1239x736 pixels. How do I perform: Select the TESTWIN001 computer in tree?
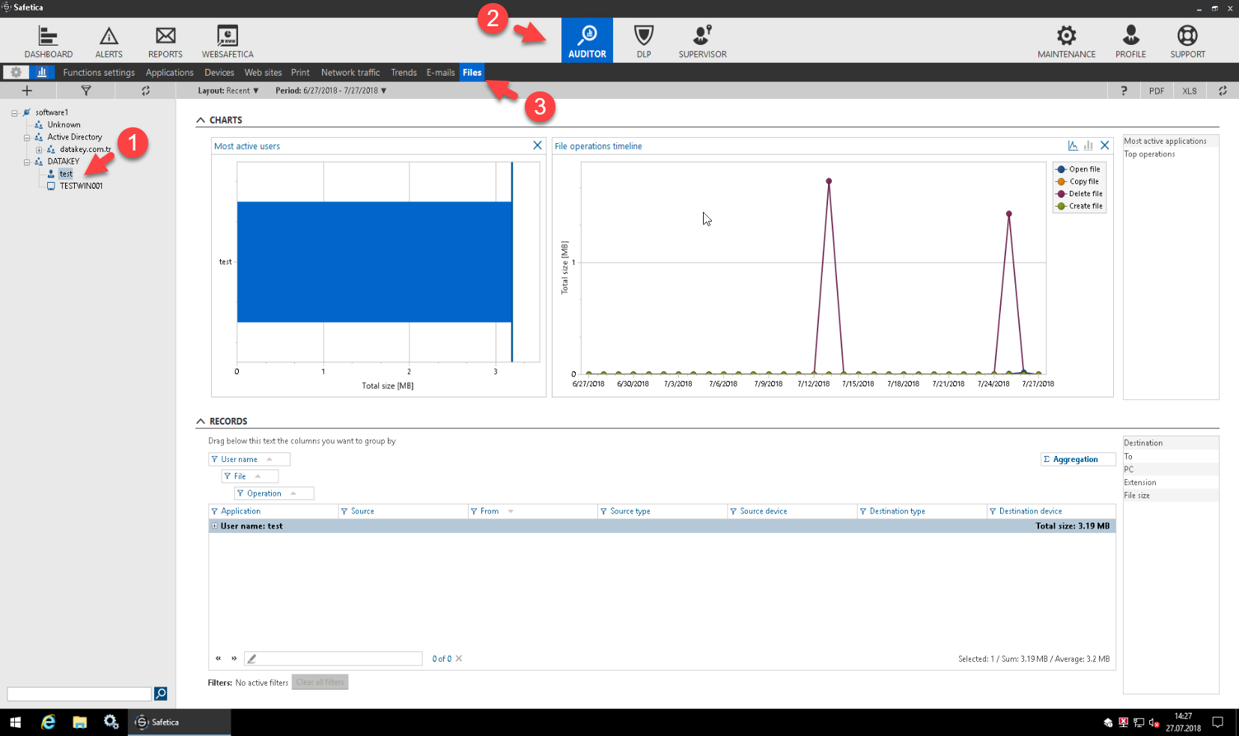pyautogui.click(x=81, y=186)
